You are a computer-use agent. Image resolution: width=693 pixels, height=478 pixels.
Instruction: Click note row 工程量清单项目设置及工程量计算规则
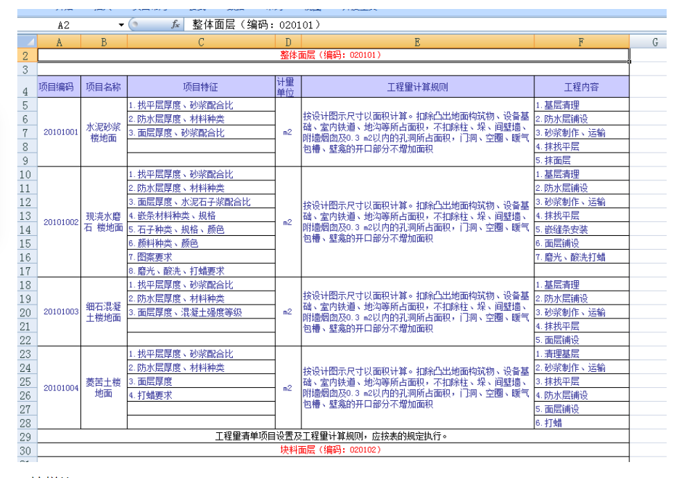333,436
